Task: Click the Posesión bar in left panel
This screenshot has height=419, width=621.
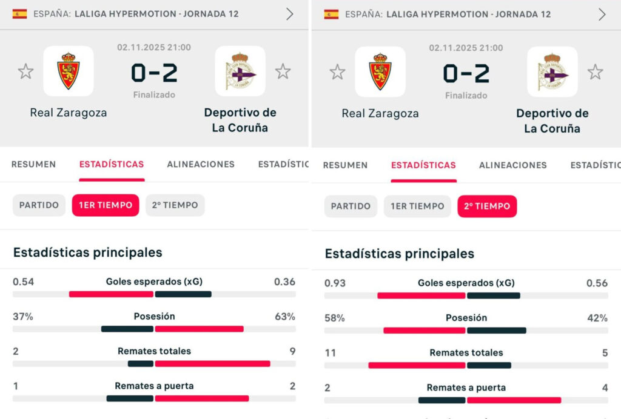Action: (x=154, y=329)
